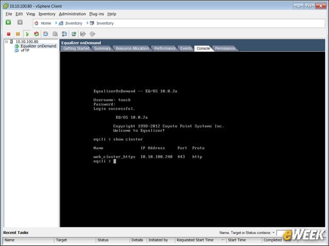Image resolution: width=329 pixels, height=246 pixels.
Task: Switch to the Performance tab
Action: pyautogui.click(x=164, y=48)
